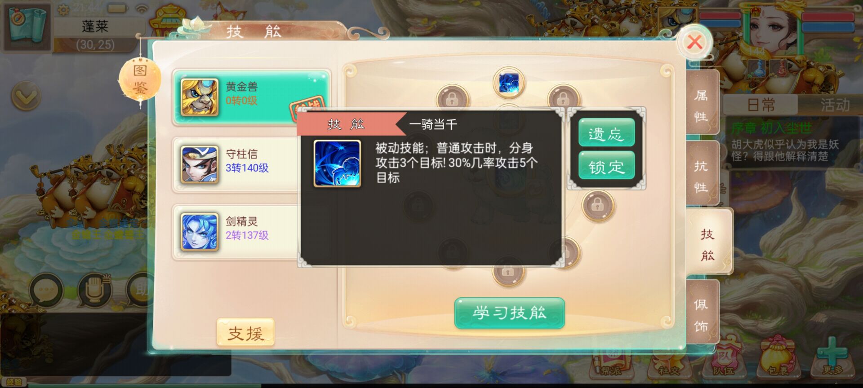The width and height of the screenshot is (863, 388).
Task: Switch to the 属性 side tab
Action: tap(701, 105)
